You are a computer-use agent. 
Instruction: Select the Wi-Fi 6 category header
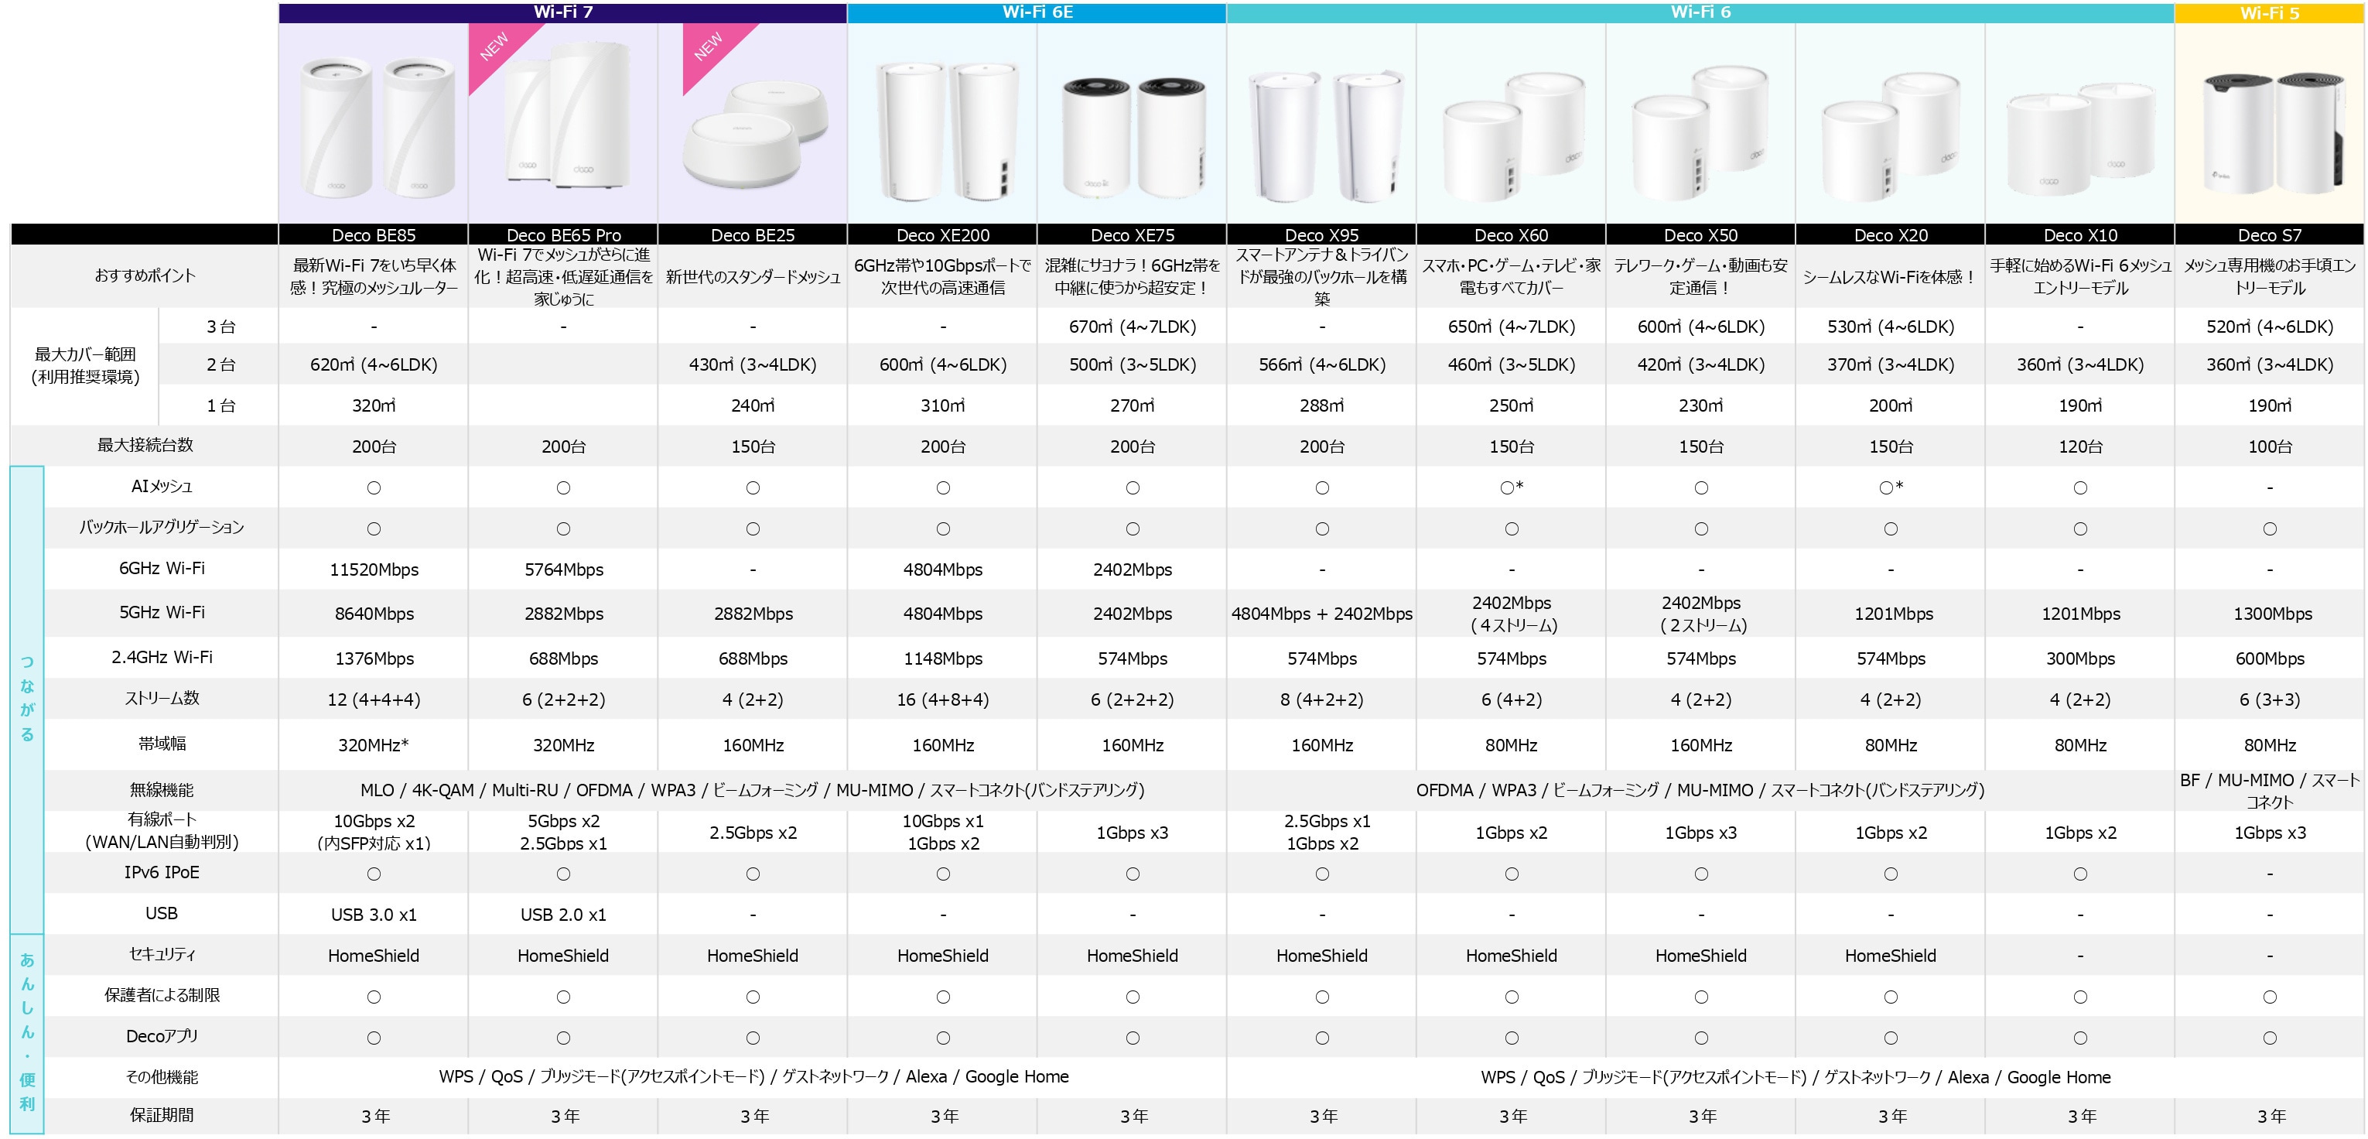coord(1700,13)
